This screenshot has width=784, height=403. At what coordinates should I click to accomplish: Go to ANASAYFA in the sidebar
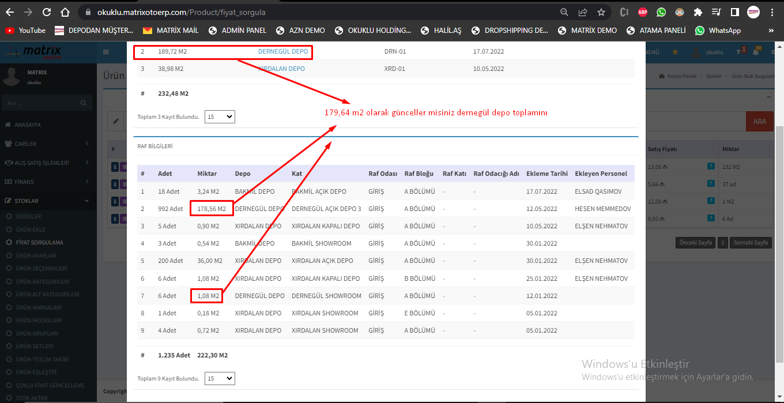tap(27, 125)
